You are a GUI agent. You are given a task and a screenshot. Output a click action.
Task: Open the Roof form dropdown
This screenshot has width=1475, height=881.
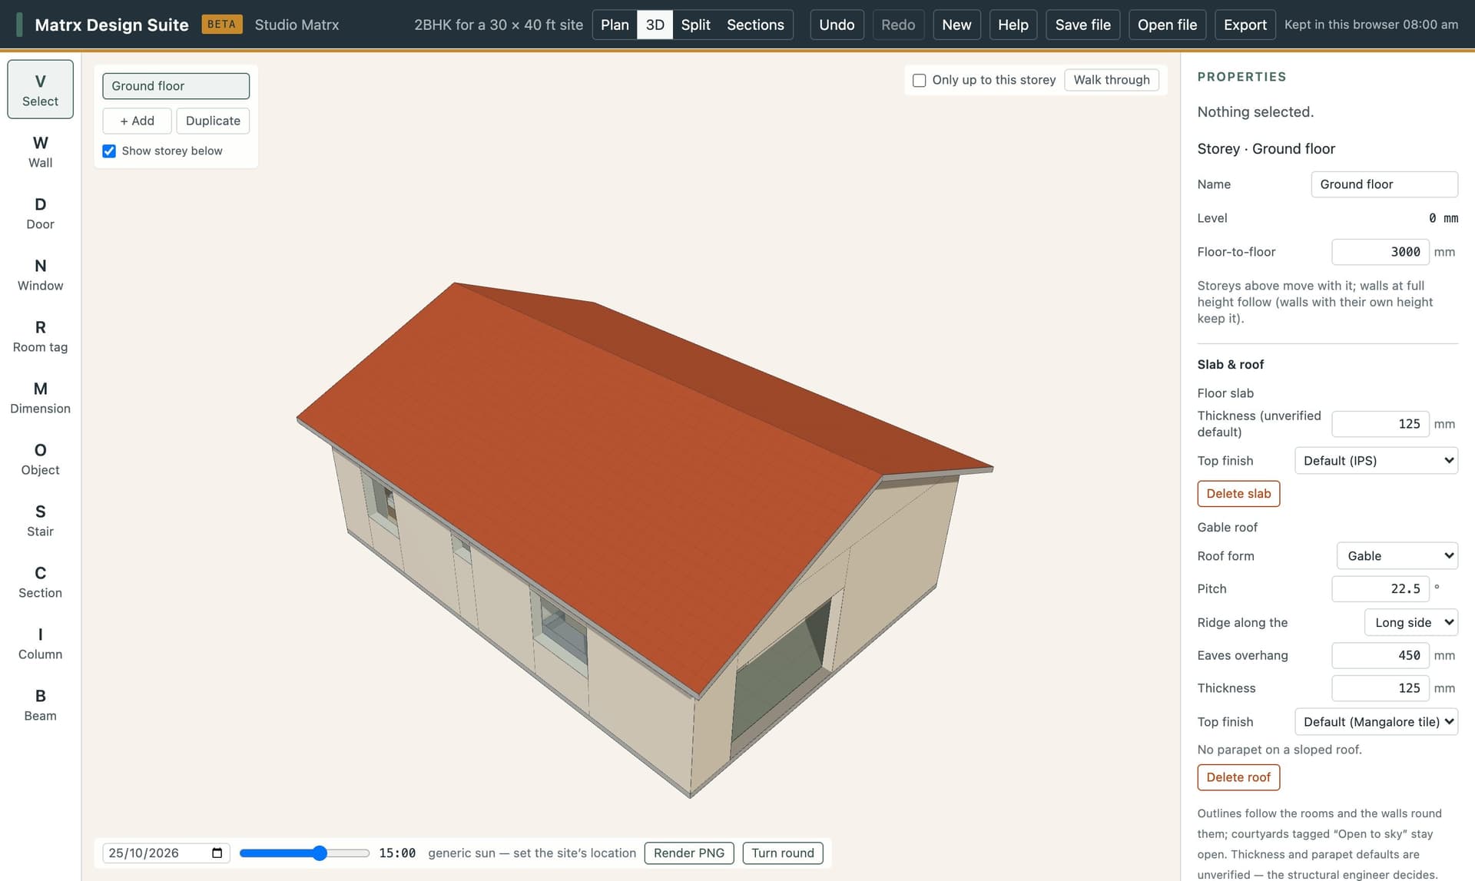pos(1397,555)
